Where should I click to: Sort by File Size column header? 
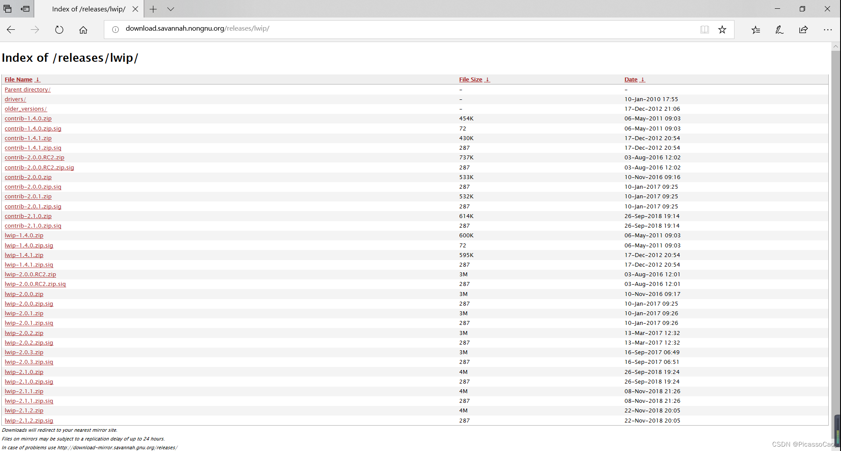tap(470, 79)
